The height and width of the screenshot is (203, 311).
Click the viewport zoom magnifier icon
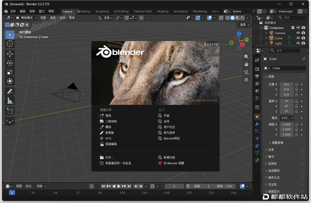click(x=246, y=57)
